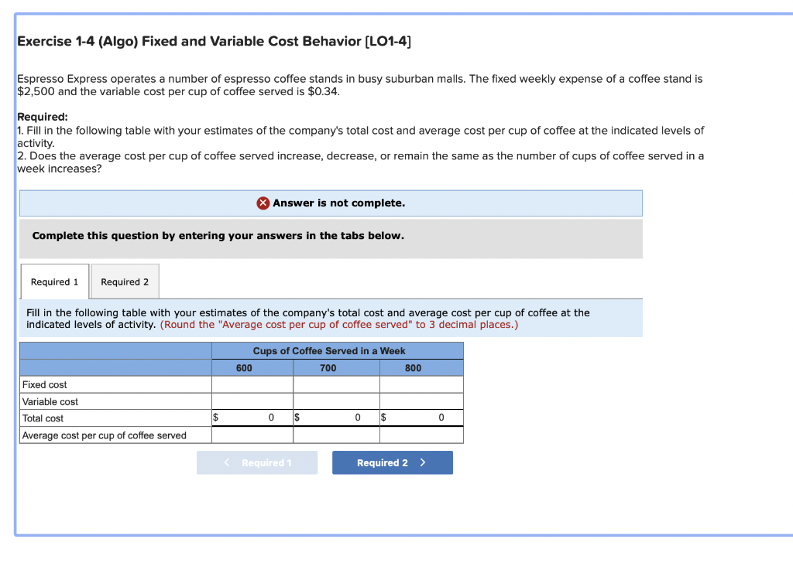Click Average cost cell under 600 column
This screenshot has width=793, height=573.
(x=252, y=434)
